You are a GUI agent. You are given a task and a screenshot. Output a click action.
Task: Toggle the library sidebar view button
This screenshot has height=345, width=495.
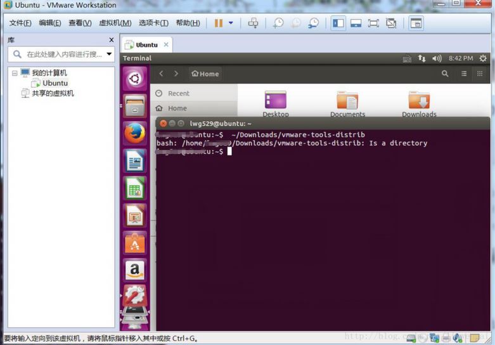tap(338, 23)
